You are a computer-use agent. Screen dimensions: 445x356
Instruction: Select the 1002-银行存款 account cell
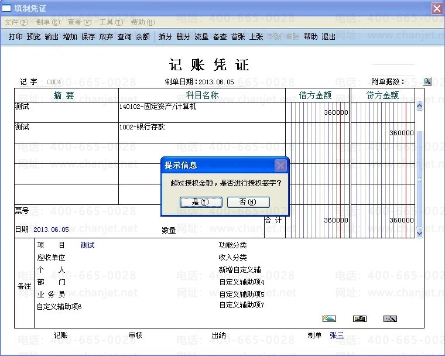[202, 133]
